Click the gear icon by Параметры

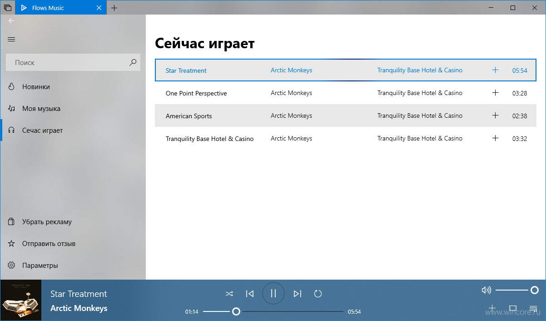[x=12, y=266]
